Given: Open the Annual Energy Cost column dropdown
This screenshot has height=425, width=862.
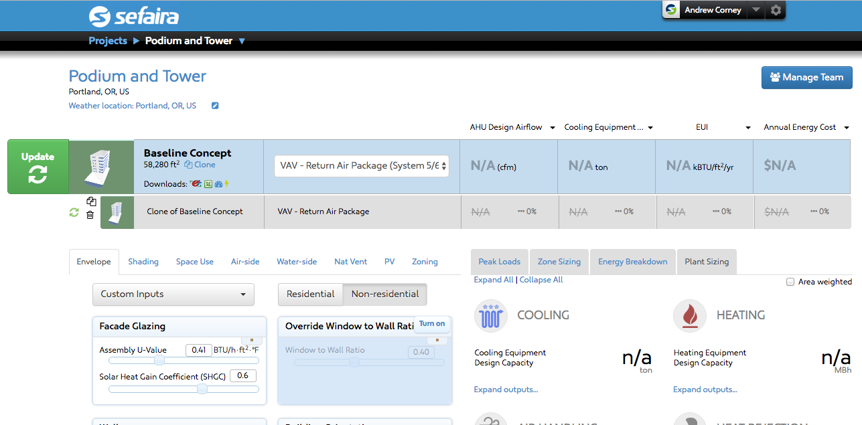Looking at the screenshot, I should click(847, 128).
